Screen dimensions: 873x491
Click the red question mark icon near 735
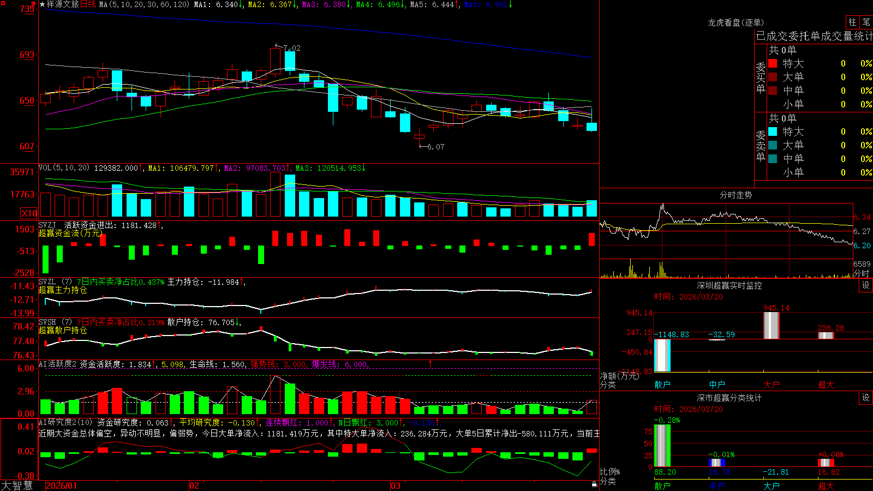coord(34,5)
